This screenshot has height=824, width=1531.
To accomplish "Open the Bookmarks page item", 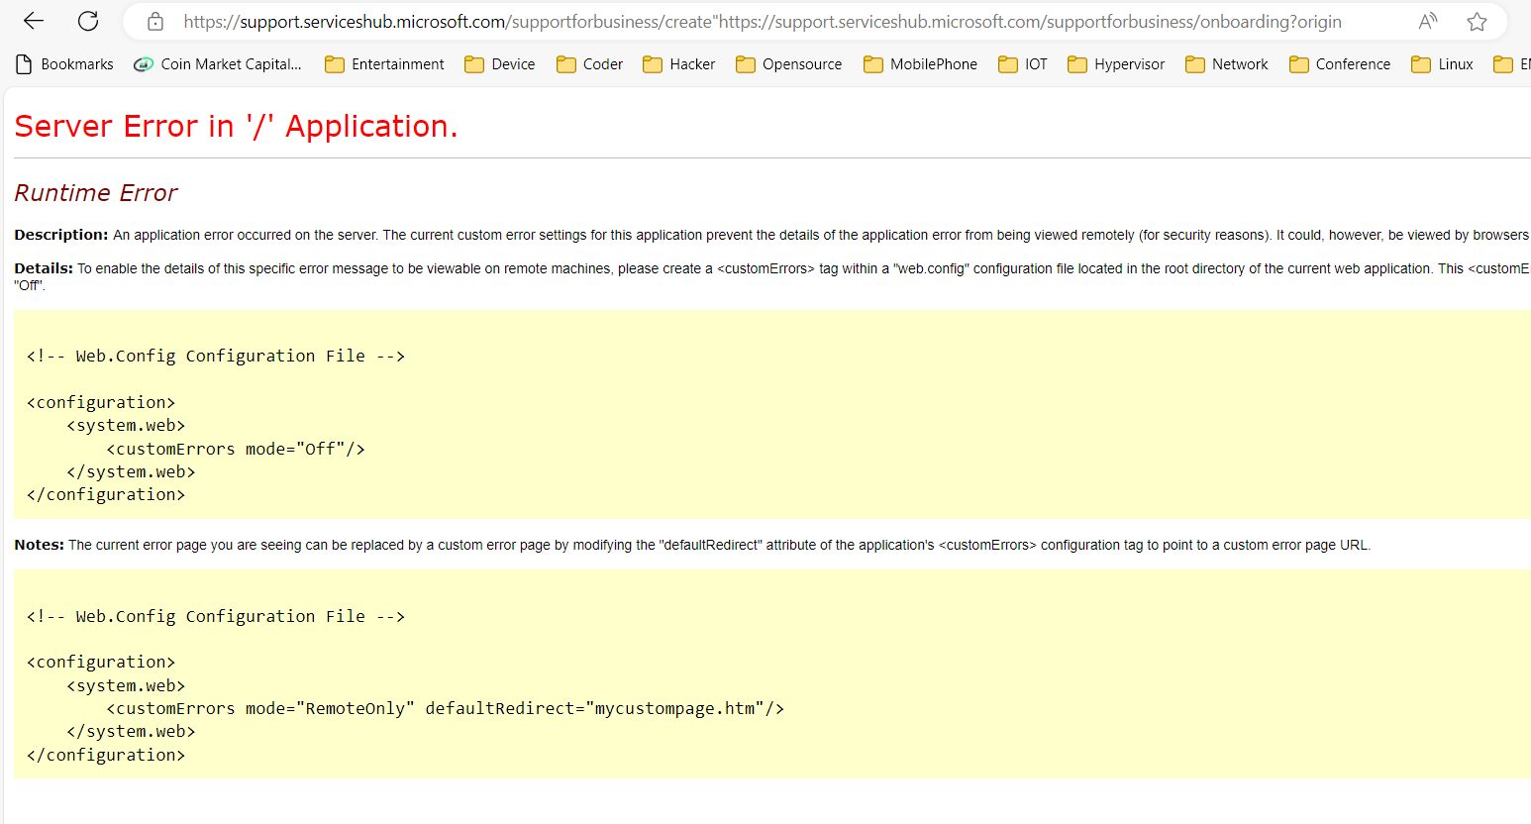I will [65, 64].
